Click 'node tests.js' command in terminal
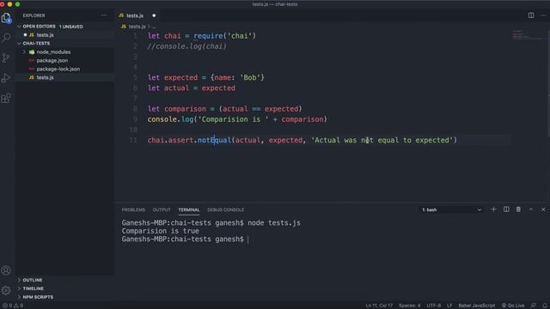This screenshot has height=309, width=550. coord(274,223)
